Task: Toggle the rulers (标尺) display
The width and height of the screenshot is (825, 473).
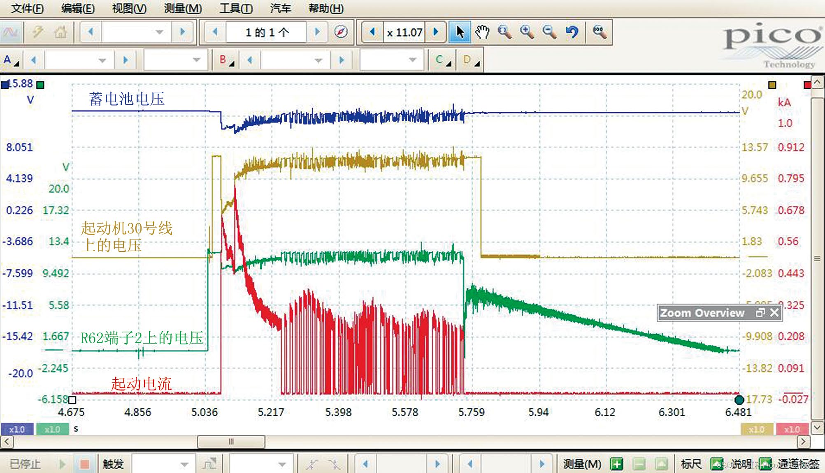Action: [716, 464]
